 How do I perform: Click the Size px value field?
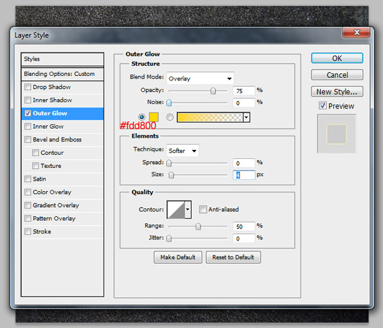pos(244,175)
